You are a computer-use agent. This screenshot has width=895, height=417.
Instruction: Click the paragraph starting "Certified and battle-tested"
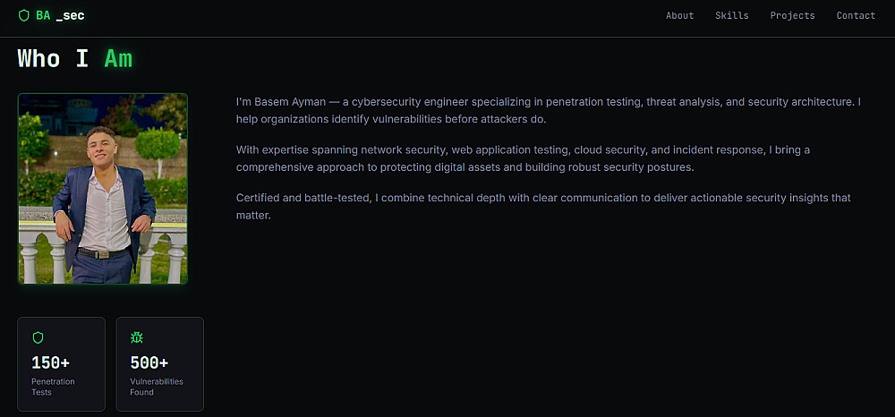coord(542,206)
